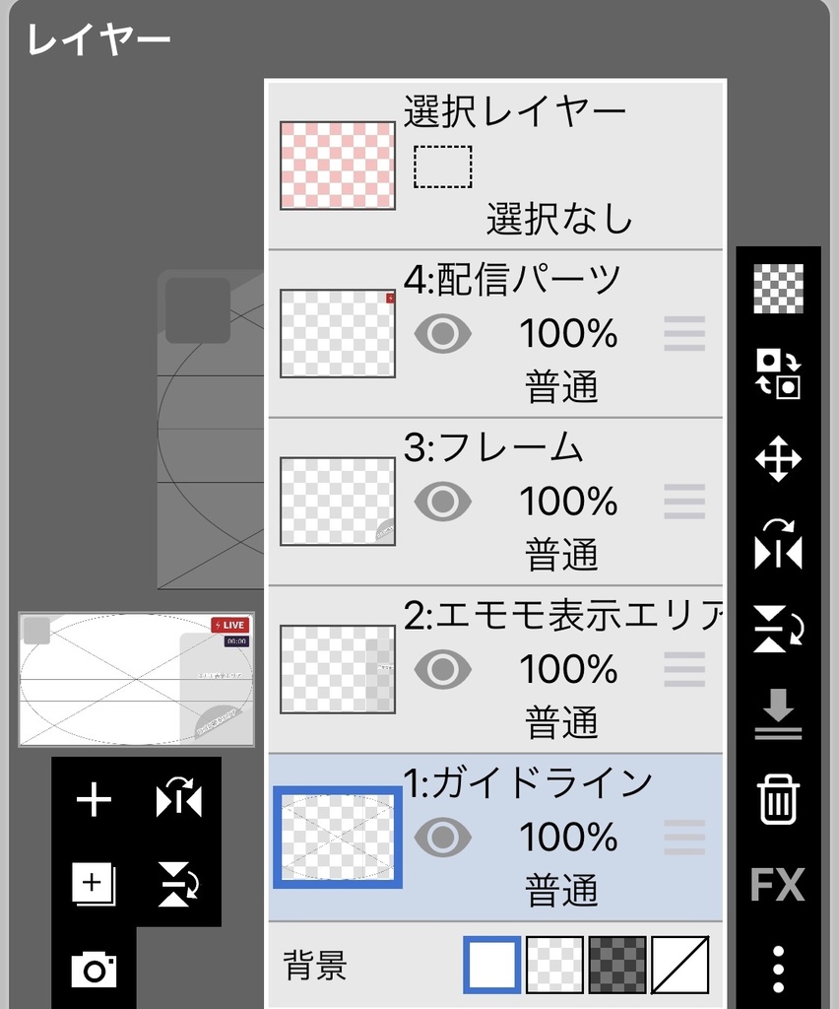Hide the 配信パーツ layer visibility
The image size is (839, 1009).
coord(442,334)
